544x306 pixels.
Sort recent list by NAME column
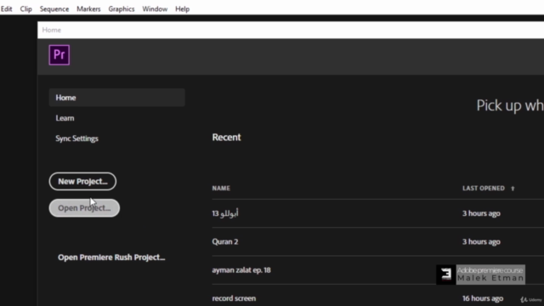click(x=221, y=188)
